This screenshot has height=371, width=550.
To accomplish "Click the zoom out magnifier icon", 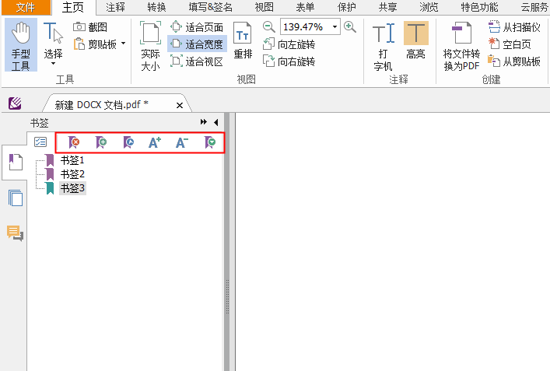I will (268, 27).
